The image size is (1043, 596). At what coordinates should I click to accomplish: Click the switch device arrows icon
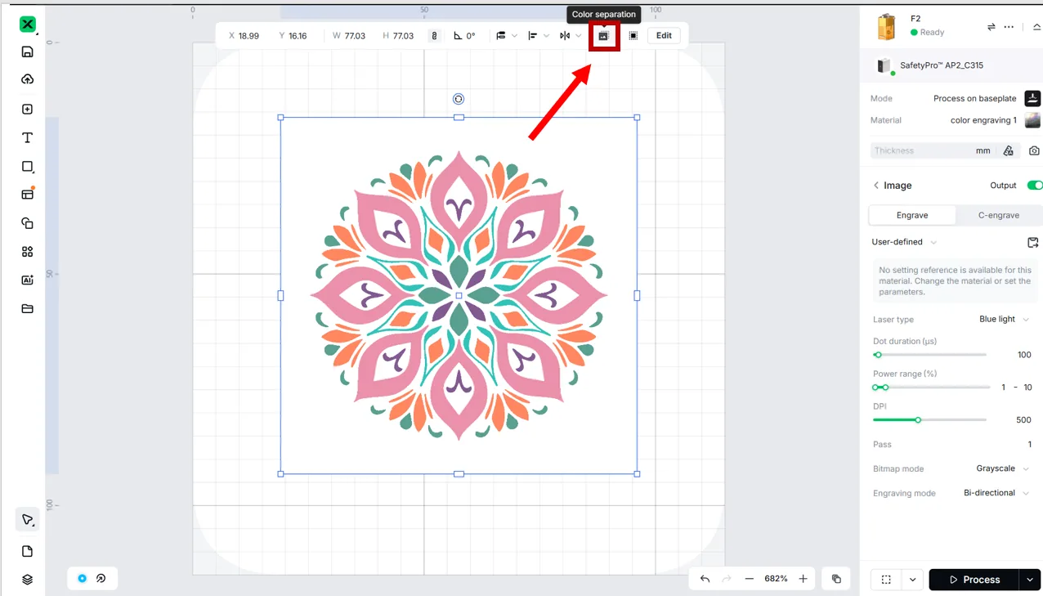(991, 27)
